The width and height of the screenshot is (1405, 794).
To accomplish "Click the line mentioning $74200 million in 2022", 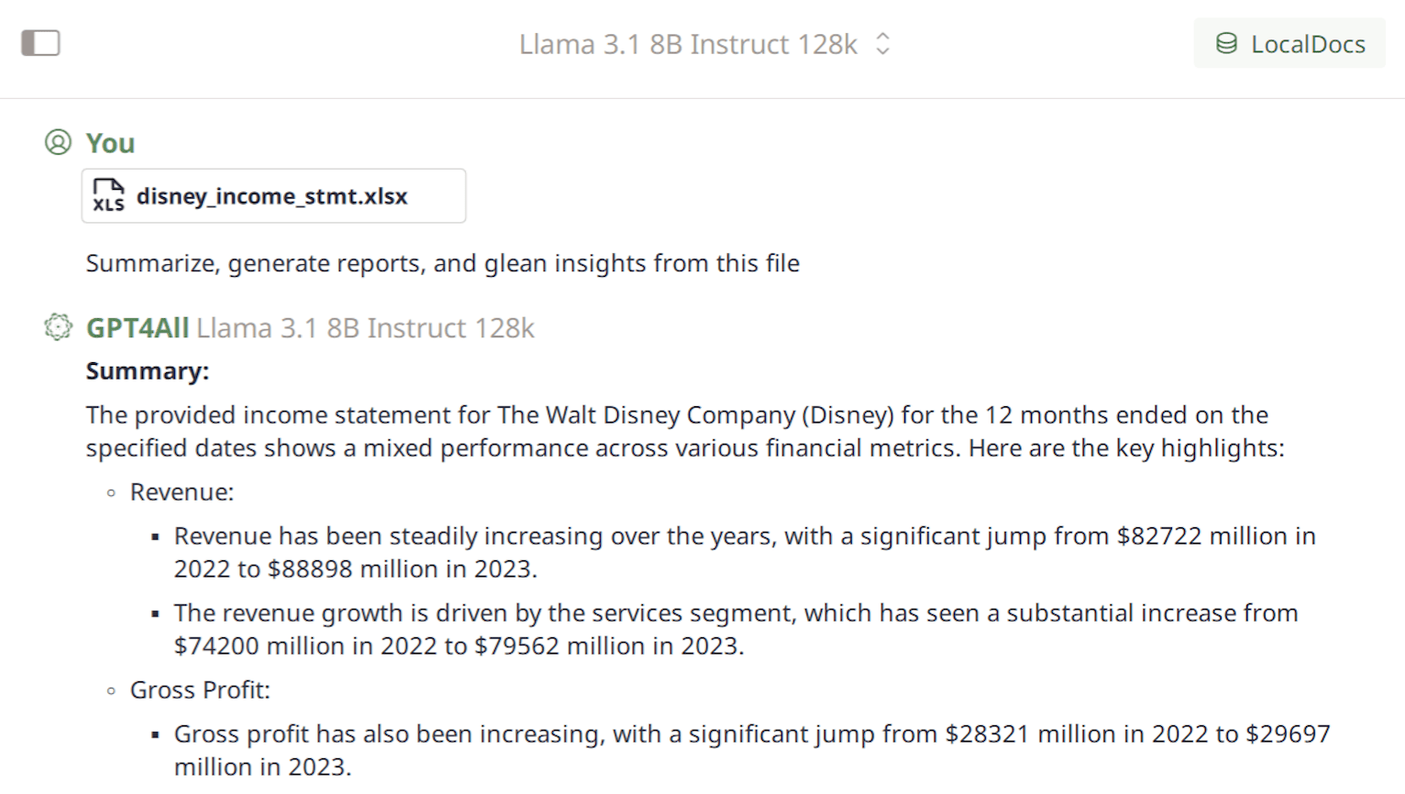I will 459,646.
